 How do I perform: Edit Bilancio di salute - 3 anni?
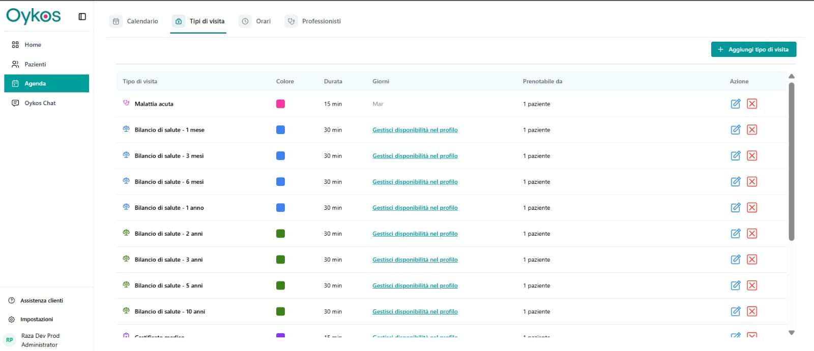click(736, 259)
